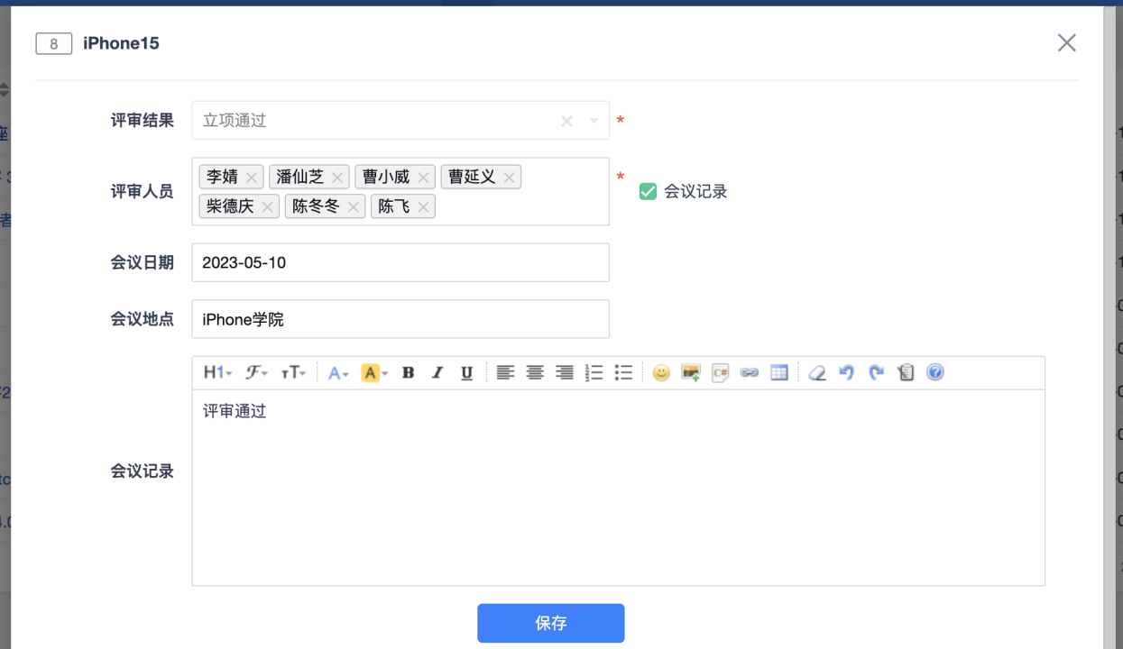Click the 保存 save button
1123x649 pixels.
point(550,623)
